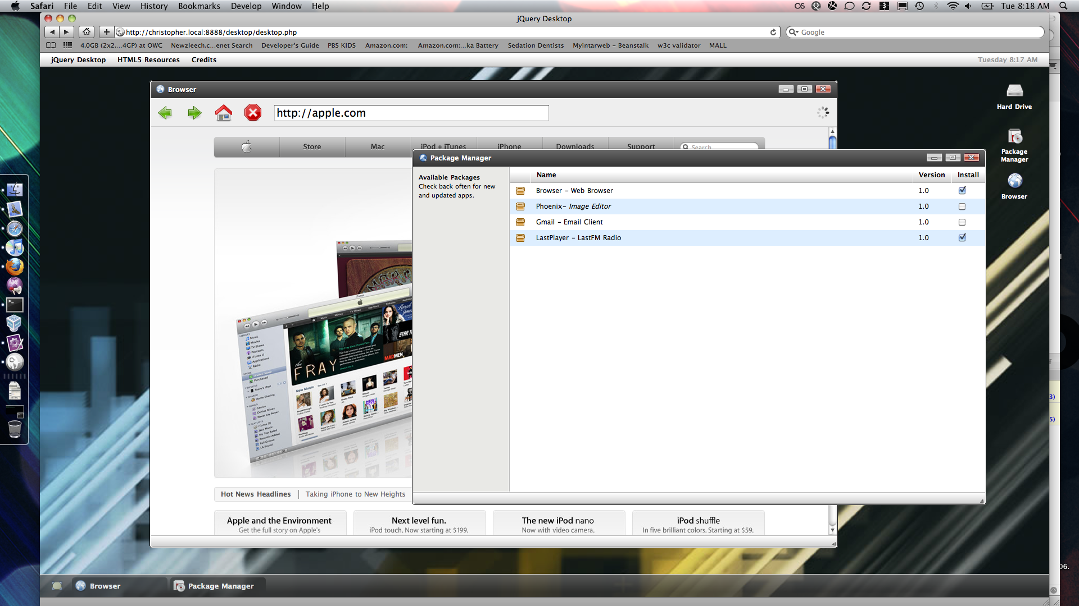
Task: Click Taking iPhone to New Heights headline
Action: [355, 494]
